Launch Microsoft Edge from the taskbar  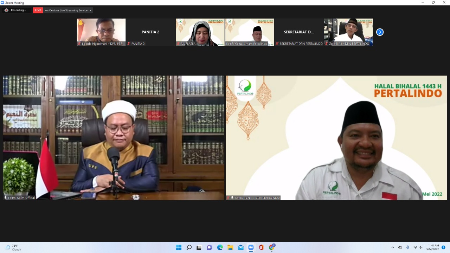[220, 247]
